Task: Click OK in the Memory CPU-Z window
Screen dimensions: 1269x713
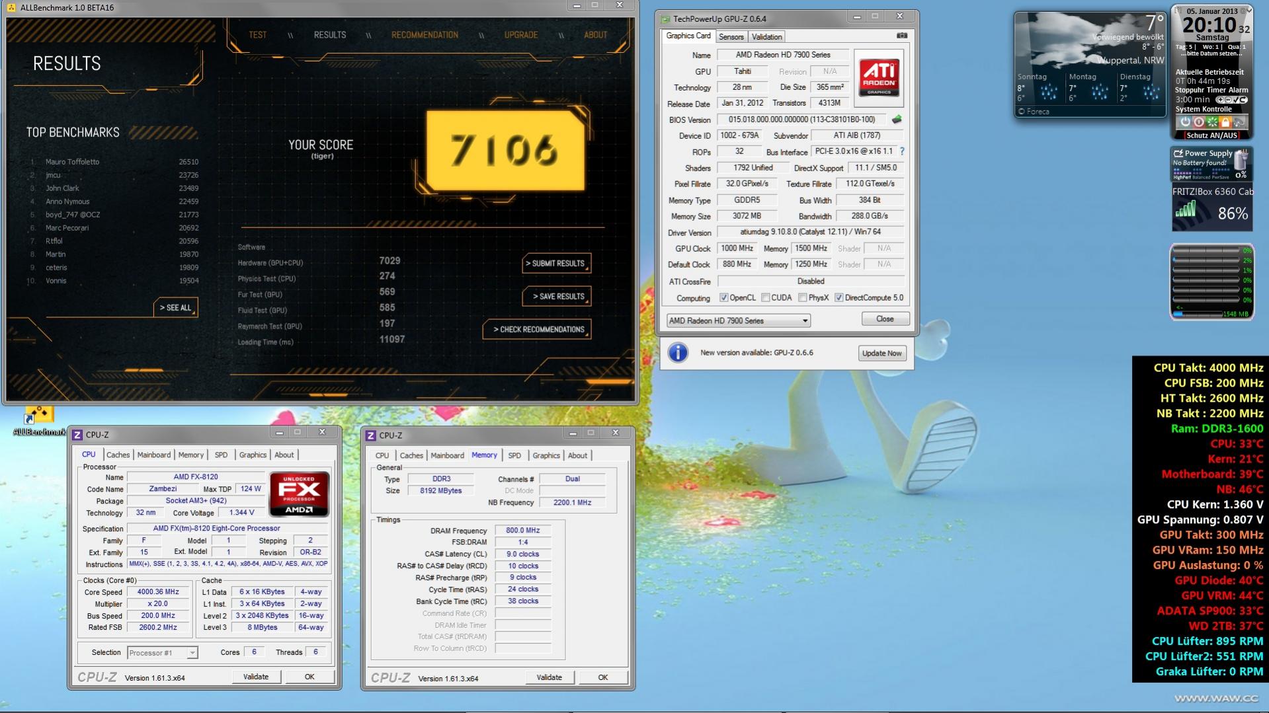Action: [x=603, y=677]
